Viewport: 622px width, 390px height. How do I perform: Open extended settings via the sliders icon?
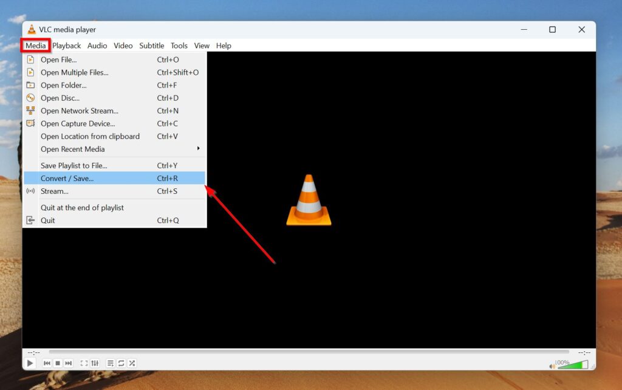pyautogui.click(x=95, y=363)
